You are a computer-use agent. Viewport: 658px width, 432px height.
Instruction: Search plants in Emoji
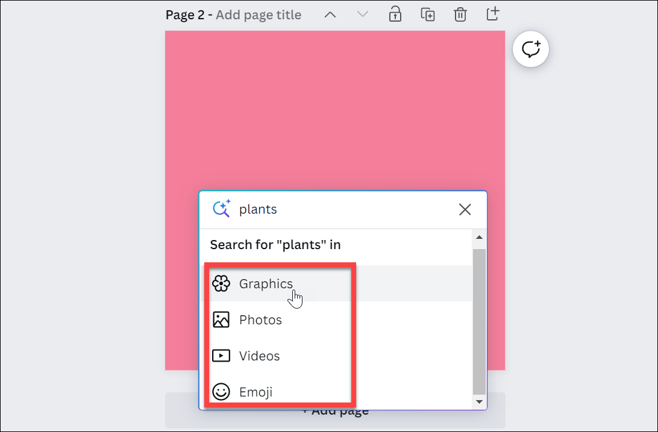[x=336, y=392]
